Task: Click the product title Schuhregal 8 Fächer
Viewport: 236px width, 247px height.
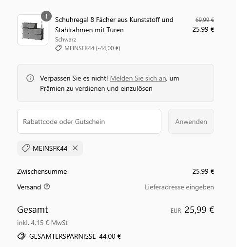Action: pos(114,25)
